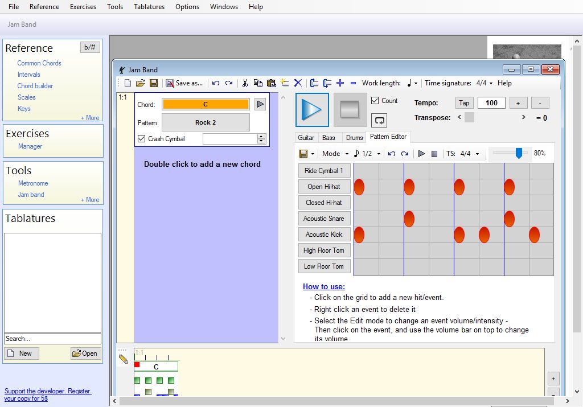Image resolution: width=583 pixels, height=407 pixels.
Task: Open the Chord builder link
Action: coord(35,86)
